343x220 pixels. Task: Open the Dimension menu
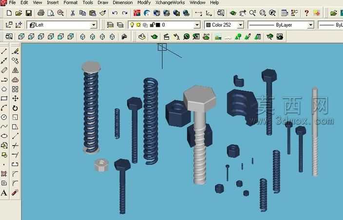122,2
